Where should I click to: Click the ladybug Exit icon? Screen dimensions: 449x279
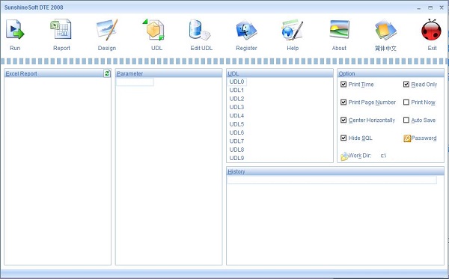tap(431, 29)
